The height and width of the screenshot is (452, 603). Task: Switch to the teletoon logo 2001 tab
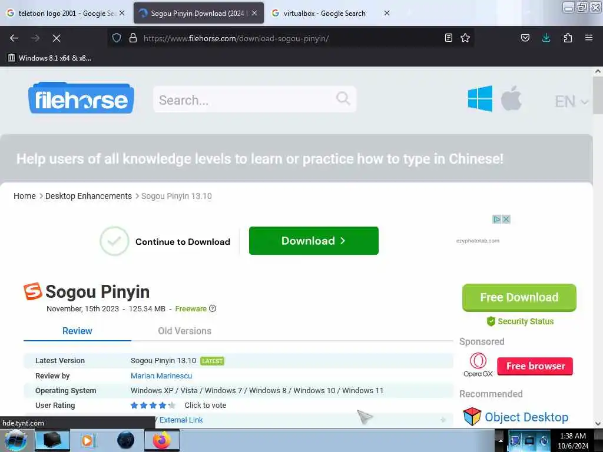pos(66,13)
